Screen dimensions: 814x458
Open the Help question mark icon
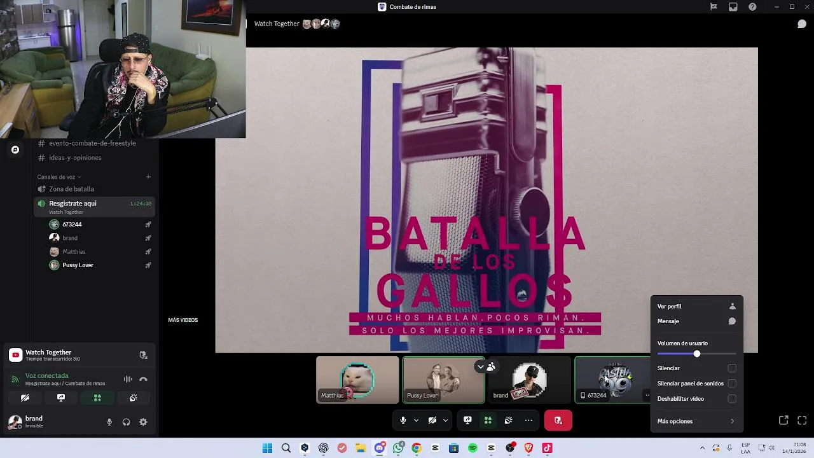tap(753, 7)
